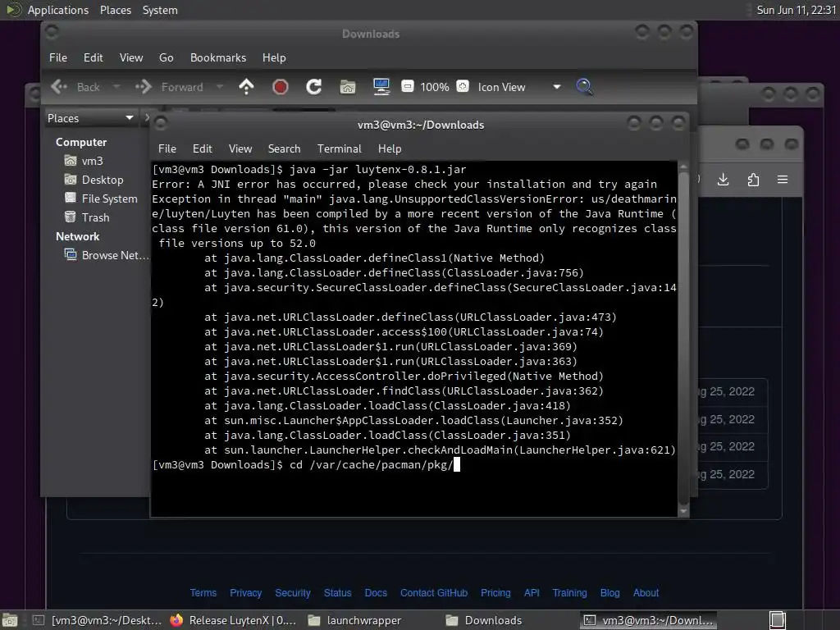
Task: Click the Back arrow in file manager toolbar
Action: [59, 87]
